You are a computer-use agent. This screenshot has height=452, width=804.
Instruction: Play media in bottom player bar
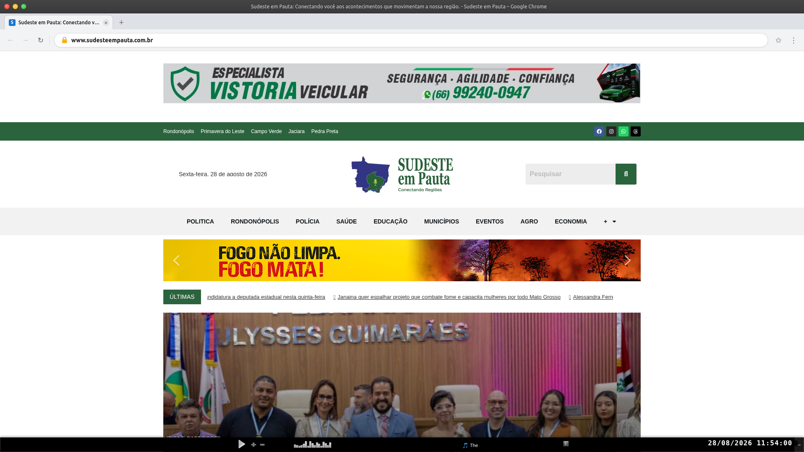point(242,444)
